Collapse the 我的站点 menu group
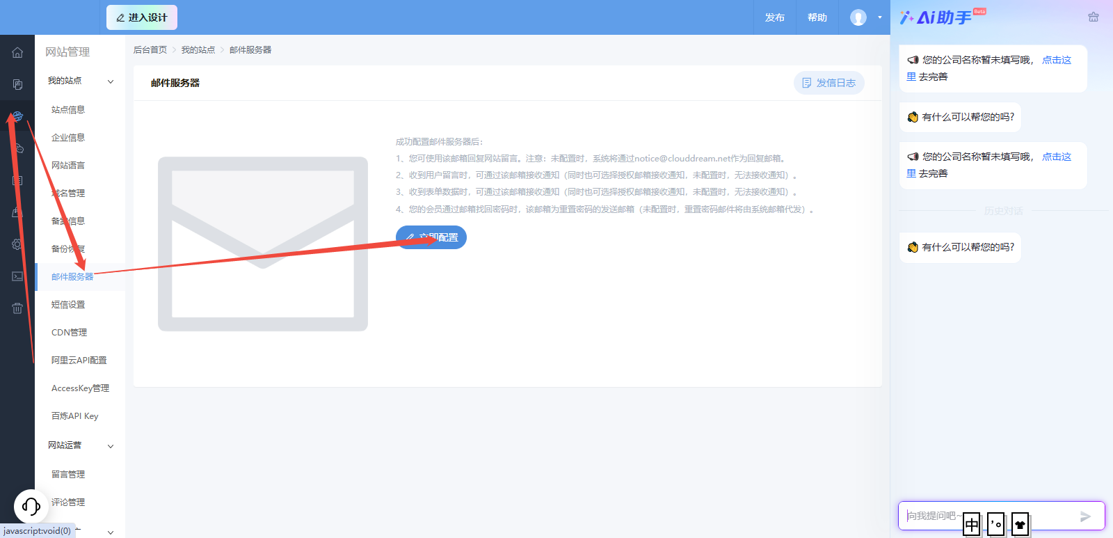Viewport: 1113px width, 538px height. 110,81
